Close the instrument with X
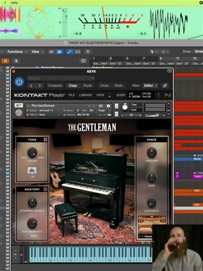 169,104
